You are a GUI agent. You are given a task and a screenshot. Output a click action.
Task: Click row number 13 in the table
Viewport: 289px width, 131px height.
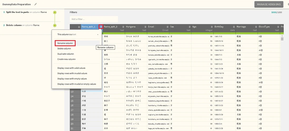(75, 92)
